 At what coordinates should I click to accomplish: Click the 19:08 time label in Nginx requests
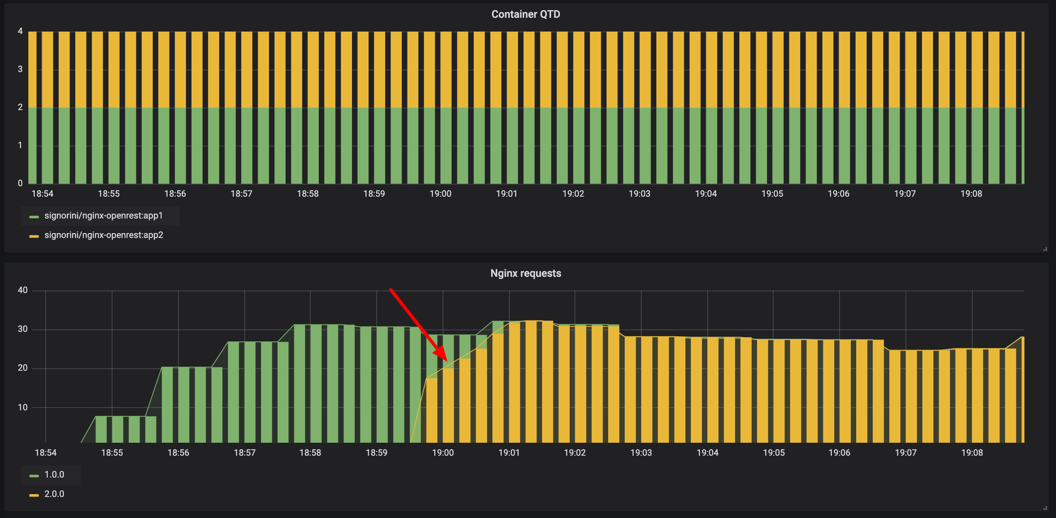tap(972, 452)
